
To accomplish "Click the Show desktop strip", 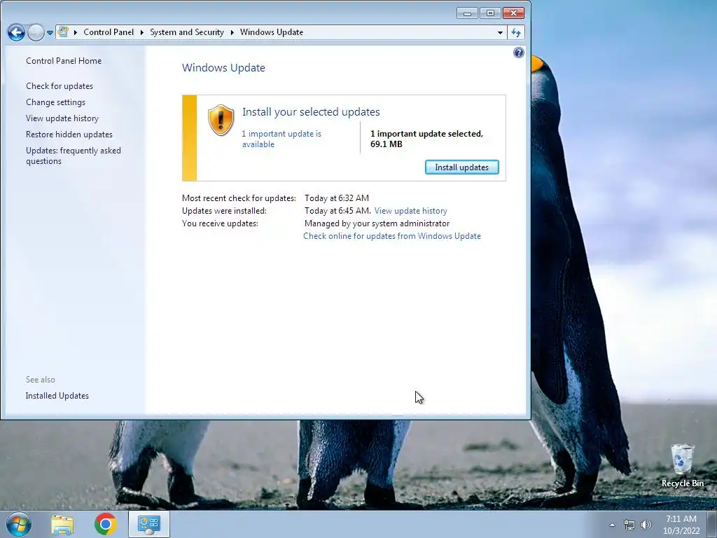I will click(712, 524).
